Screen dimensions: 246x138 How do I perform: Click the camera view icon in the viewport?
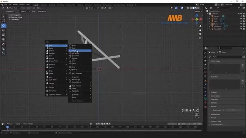(200, 34)
